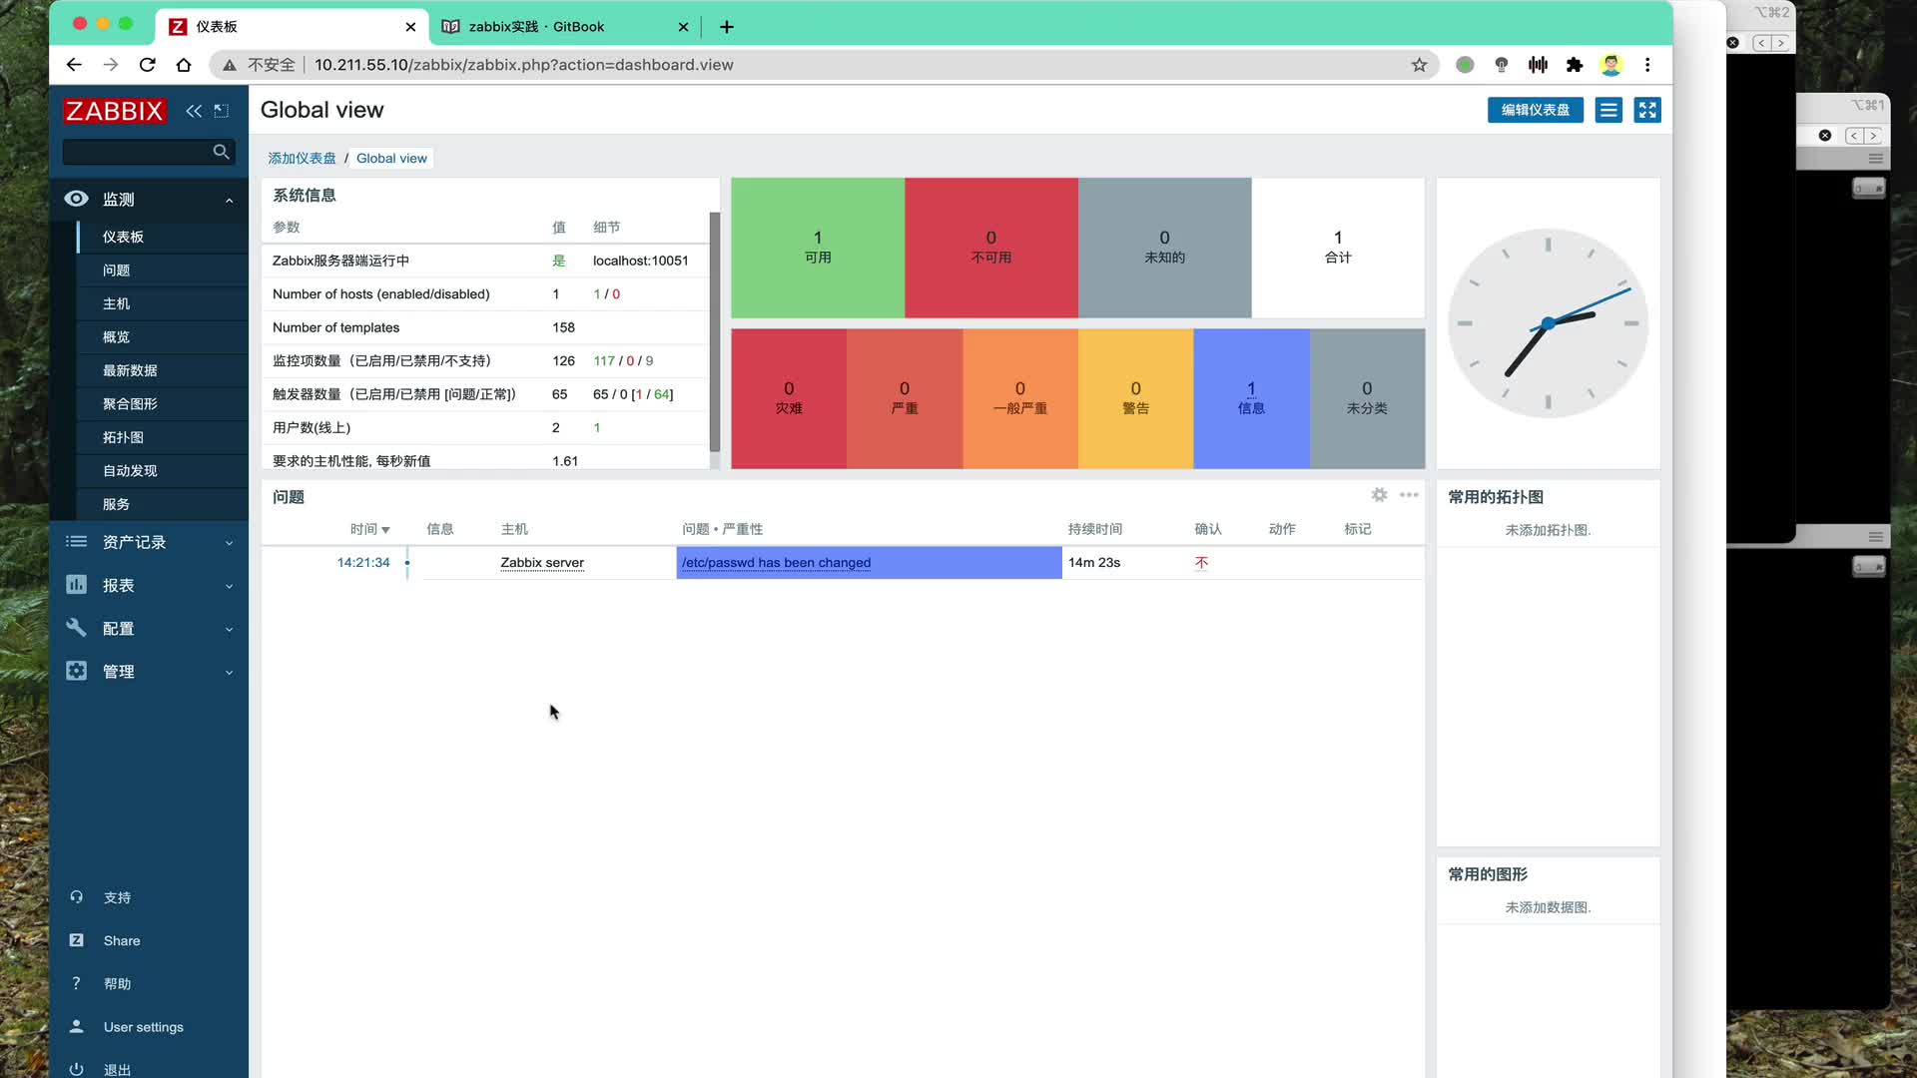
Task: Click audio waveform extension icon
Action: coord(1538,65)
